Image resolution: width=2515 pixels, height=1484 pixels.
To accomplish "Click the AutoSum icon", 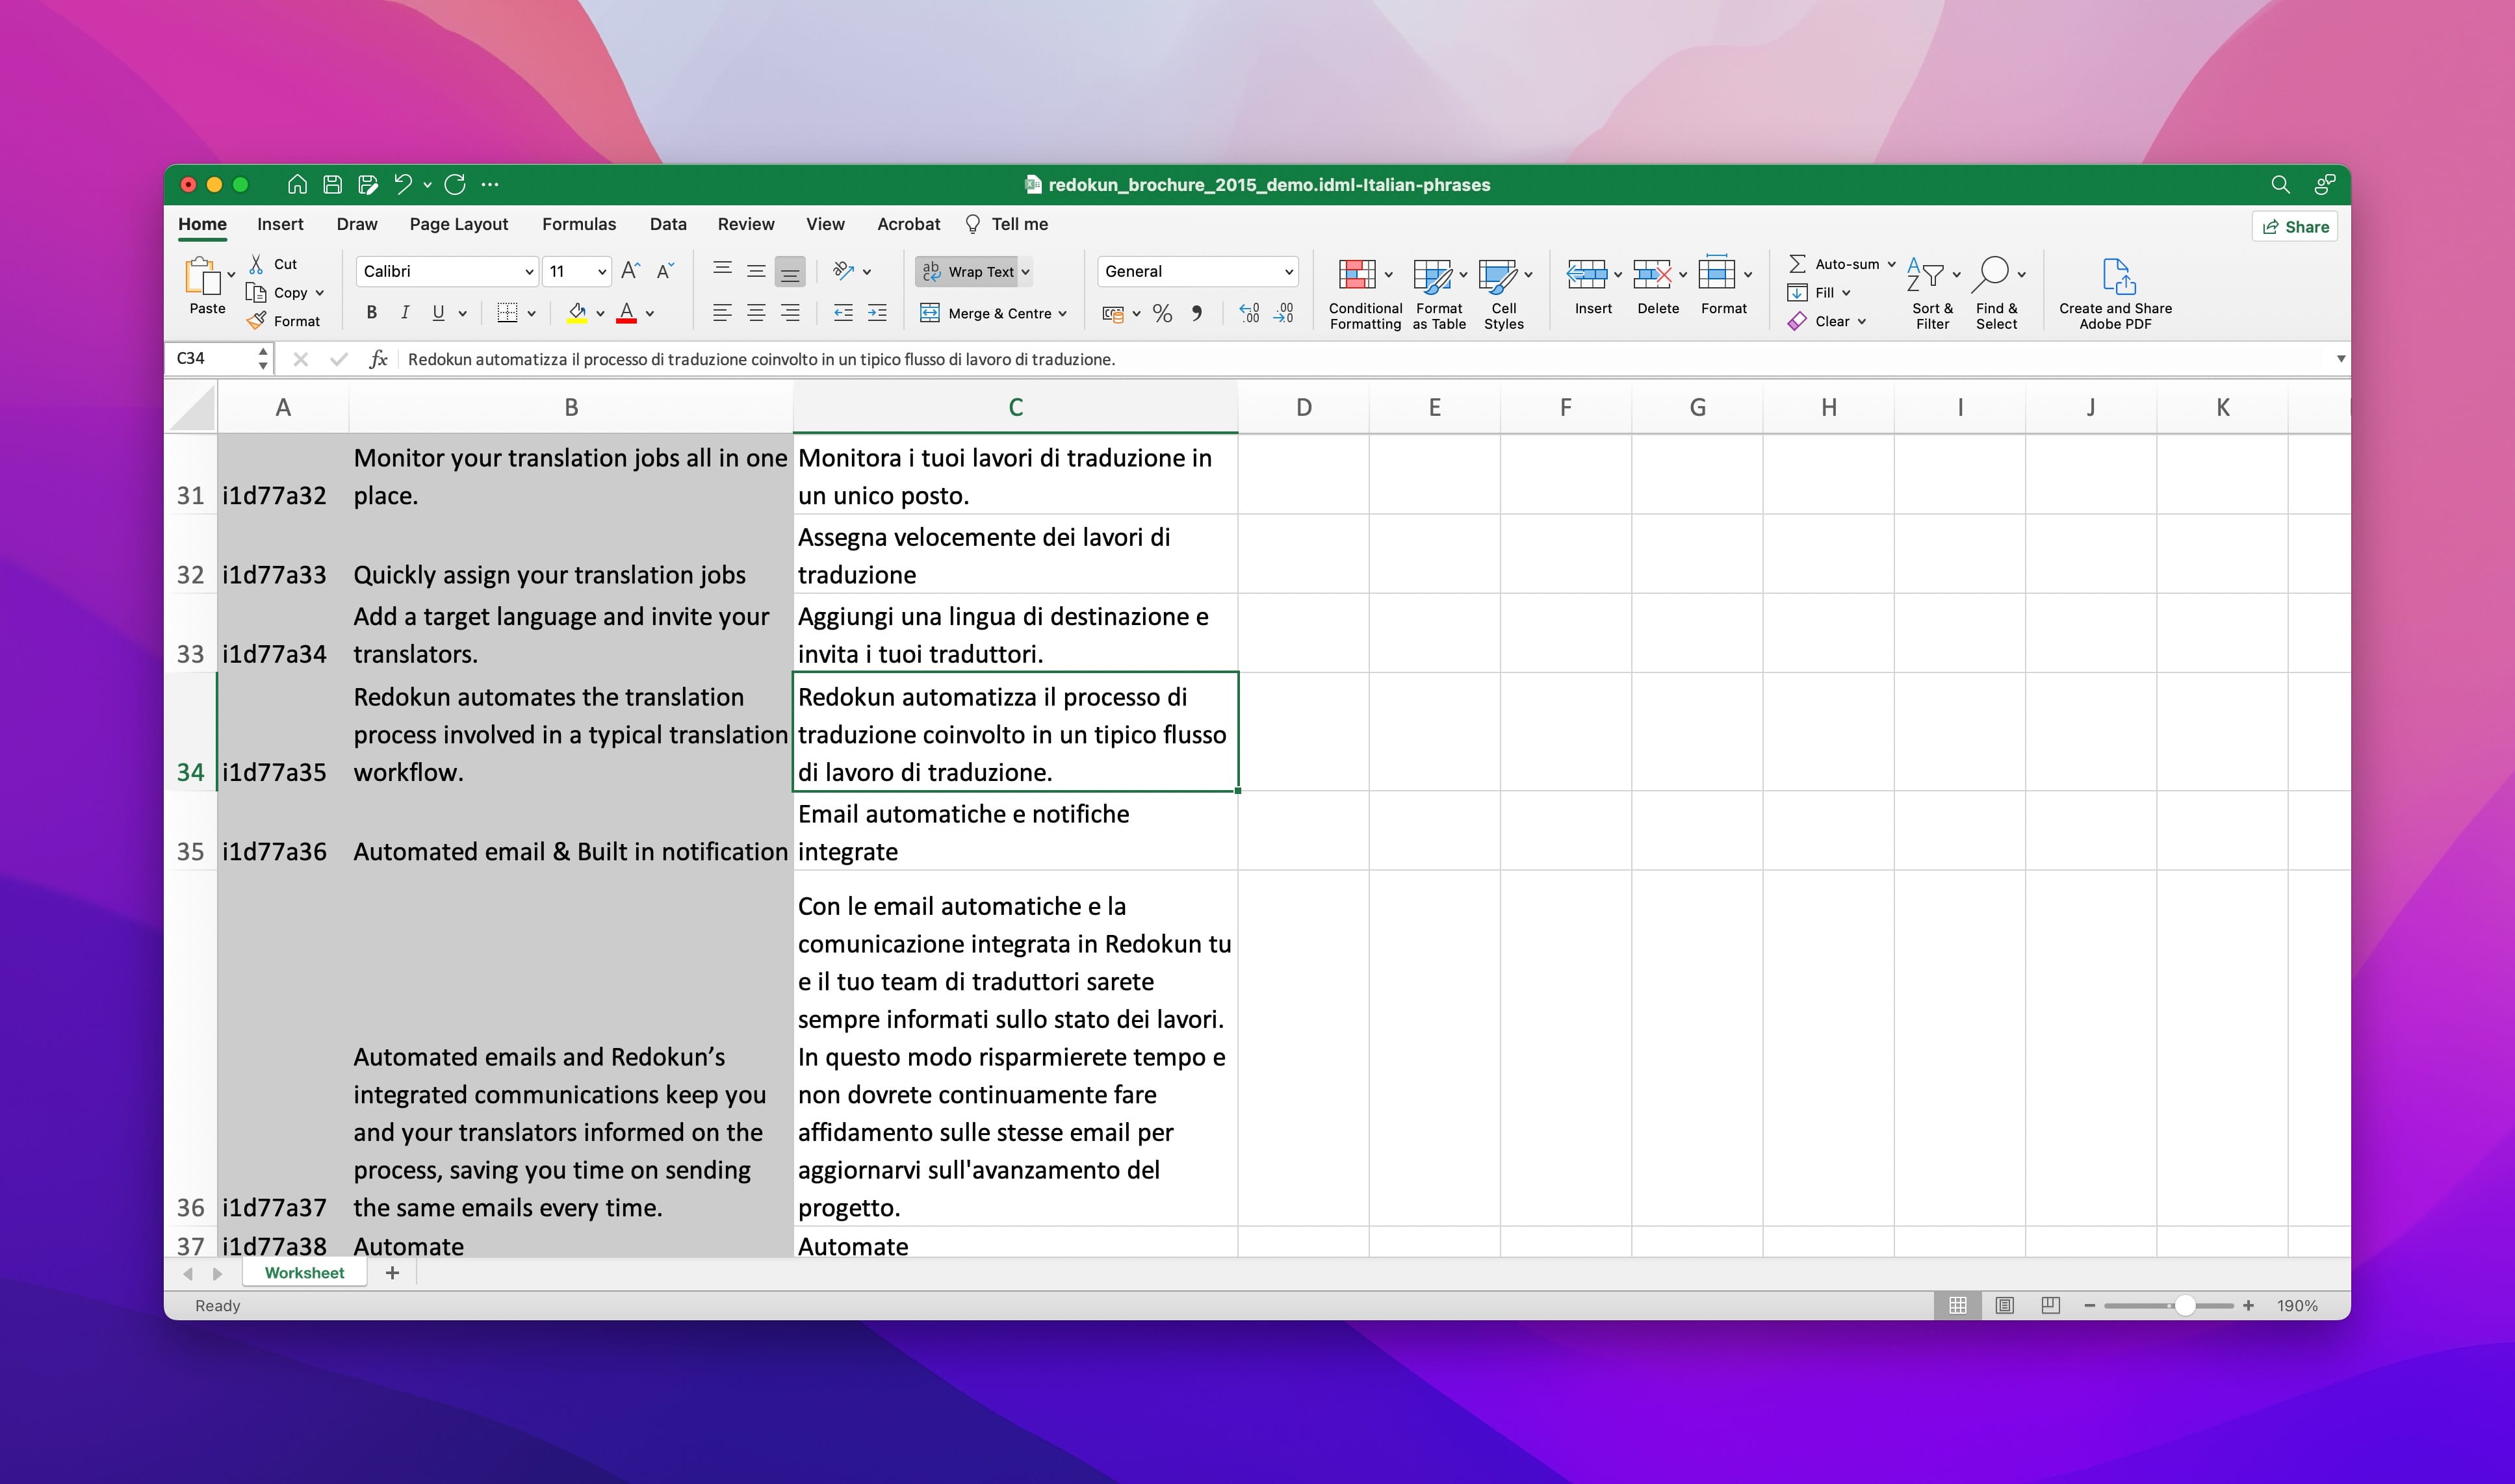I will [x=1797, y=263].
